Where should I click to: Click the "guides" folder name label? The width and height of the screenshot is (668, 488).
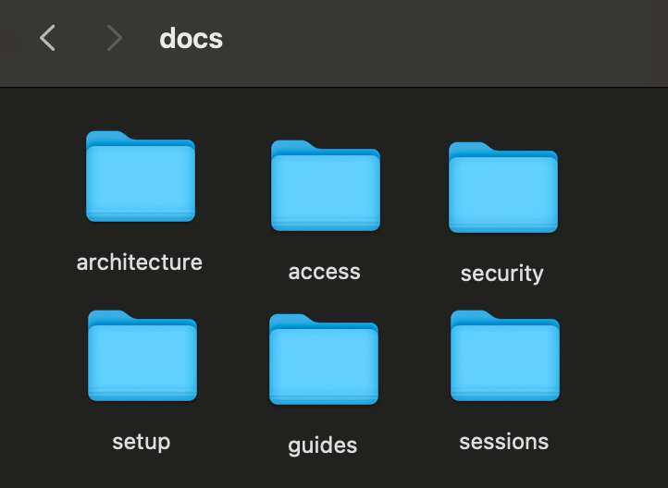coord(323,445)
